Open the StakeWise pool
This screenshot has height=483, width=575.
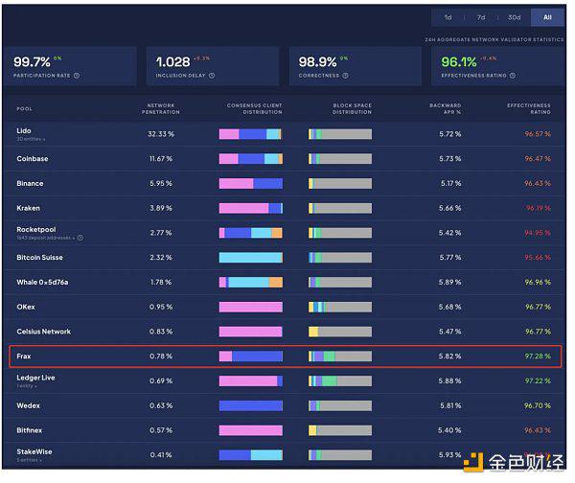[34, 451]
